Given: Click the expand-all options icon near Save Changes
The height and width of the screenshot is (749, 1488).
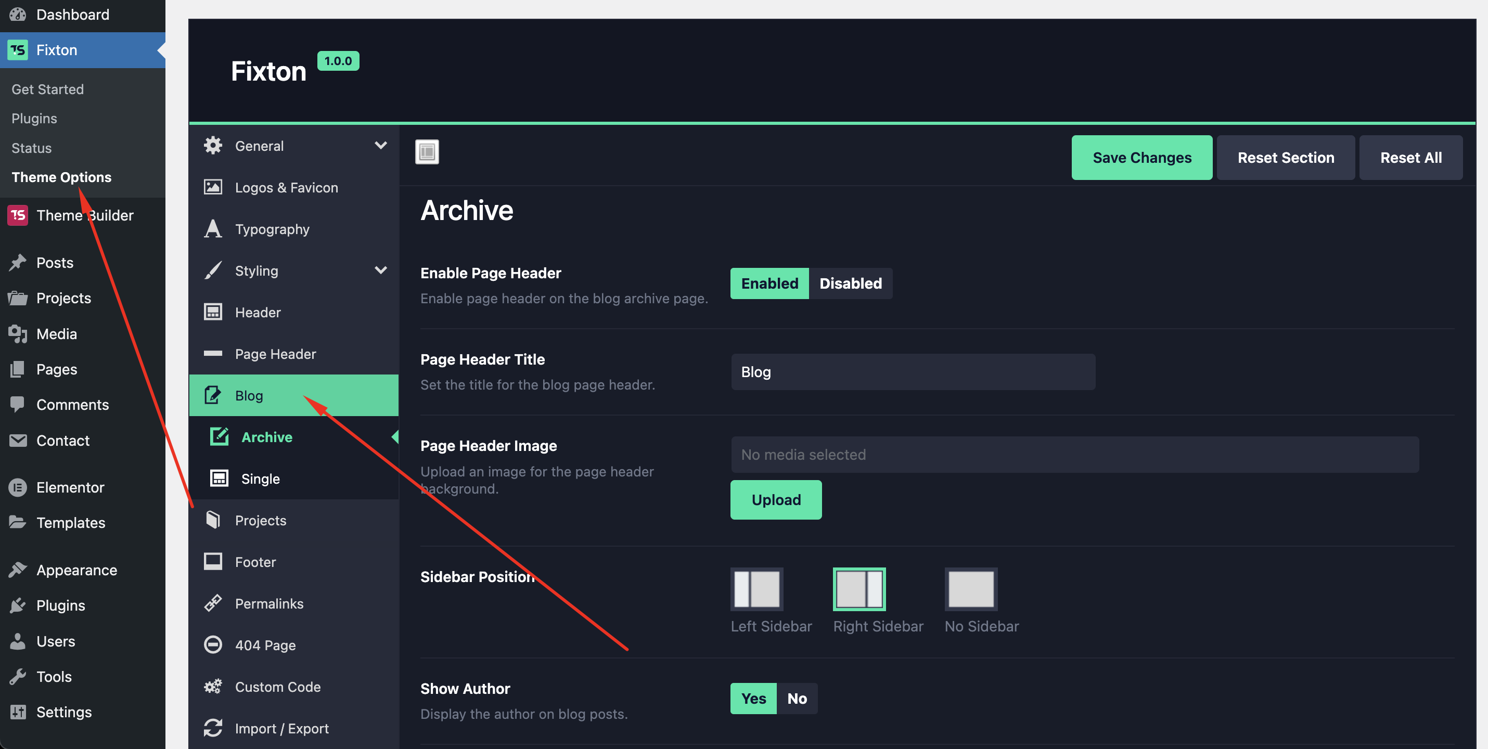Looking at the screenshot, I should tap(427, 152).
